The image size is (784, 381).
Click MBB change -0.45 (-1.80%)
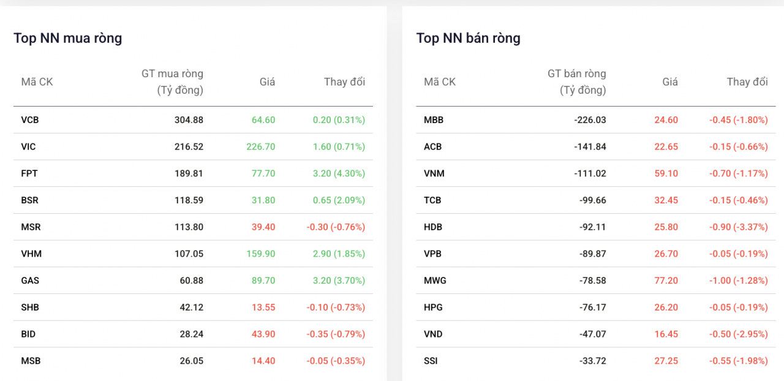(x=739, y=120)
